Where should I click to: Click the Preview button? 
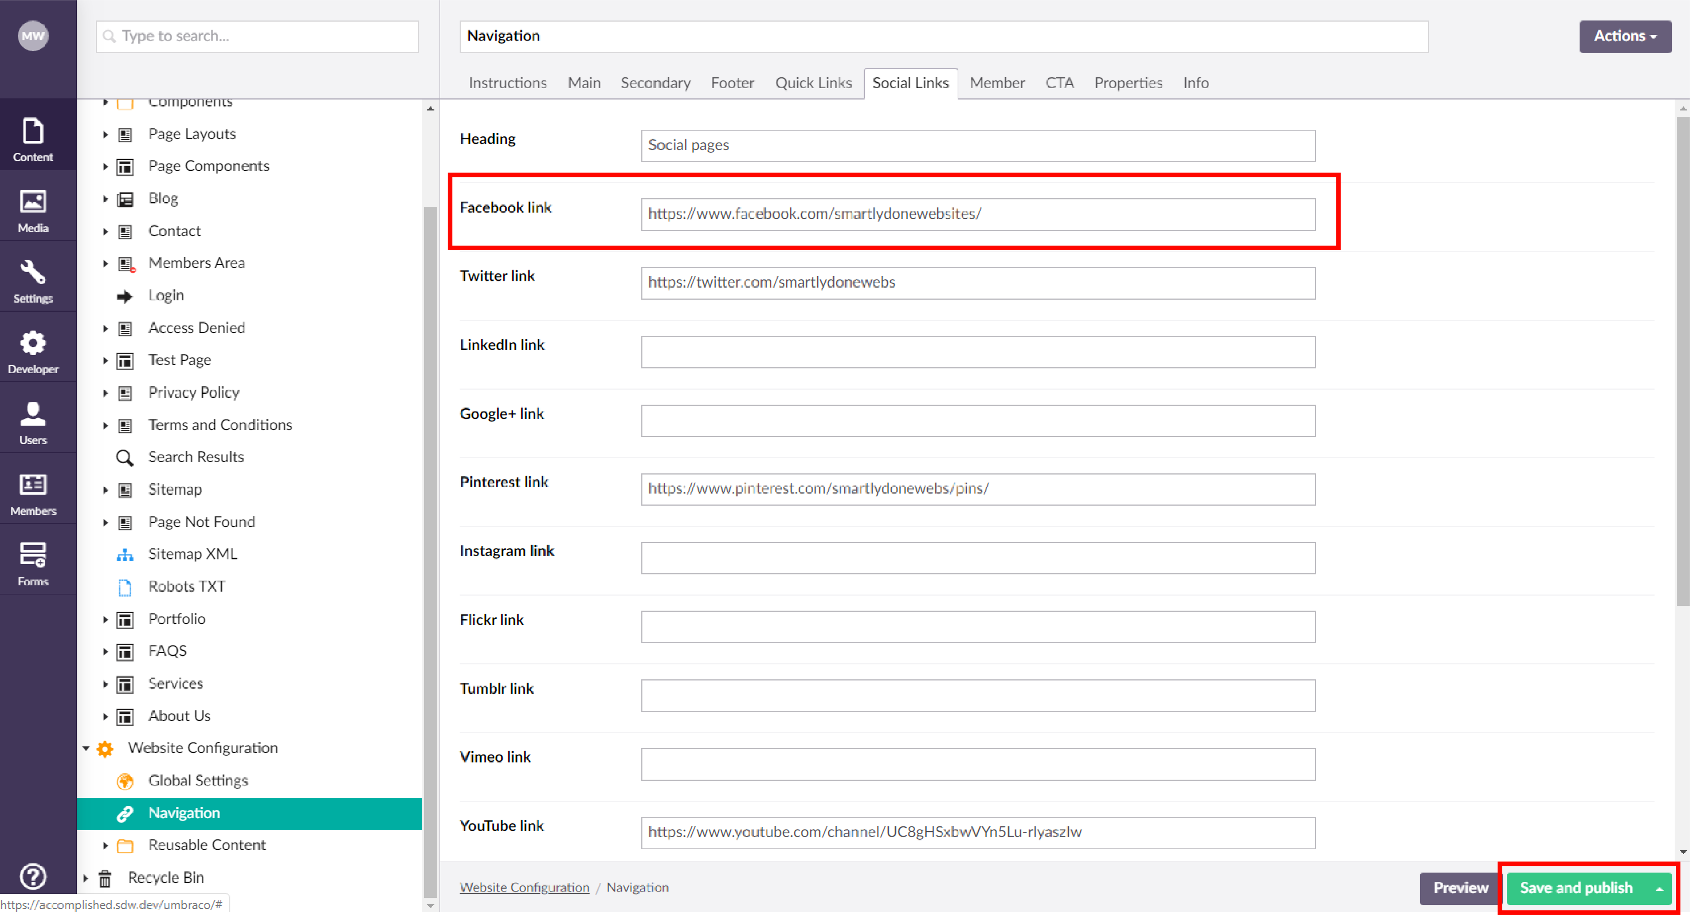point(1460,888)
